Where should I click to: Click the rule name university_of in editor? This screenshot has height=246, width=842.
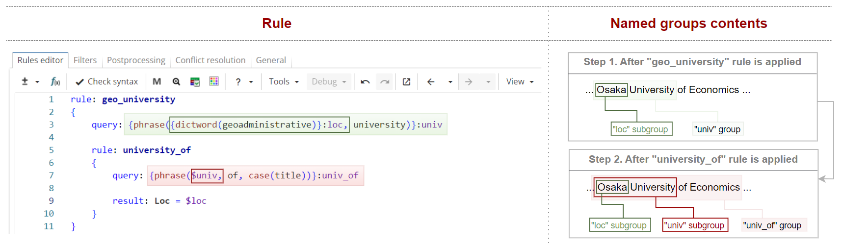(x=157, y=150)
